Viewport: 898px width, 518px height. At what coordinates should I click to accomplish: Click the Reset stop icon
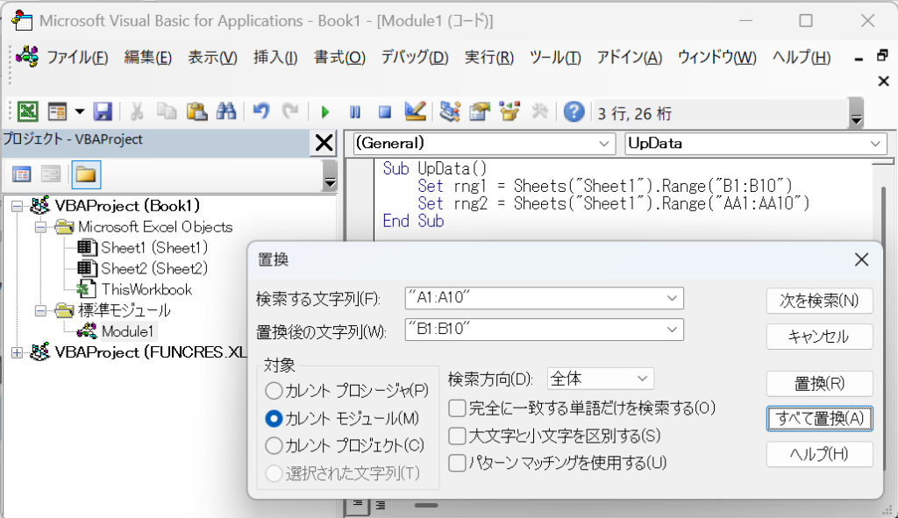point(385,111)
